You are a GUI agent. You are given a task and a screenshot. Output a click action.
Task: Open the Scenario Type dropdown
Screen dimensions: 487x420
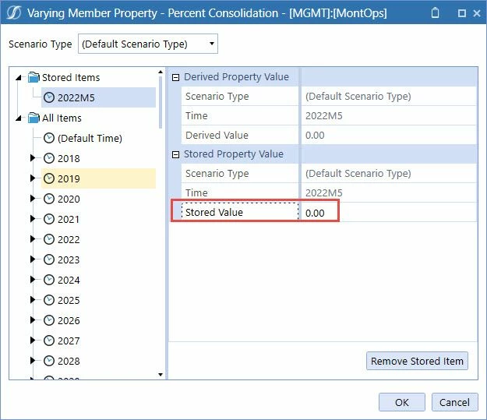[147, 44]
